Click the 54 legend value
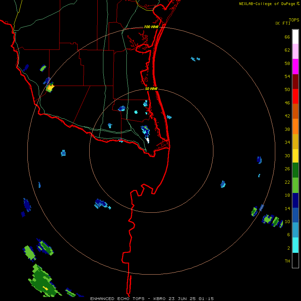This screenshot has width=301, height=301. point(287,76)
